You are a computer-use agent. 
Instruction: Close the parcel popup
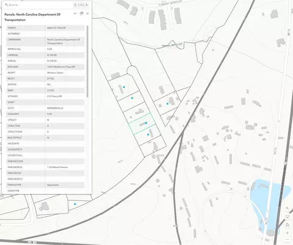pyautogui.click(x=87, y=13)
